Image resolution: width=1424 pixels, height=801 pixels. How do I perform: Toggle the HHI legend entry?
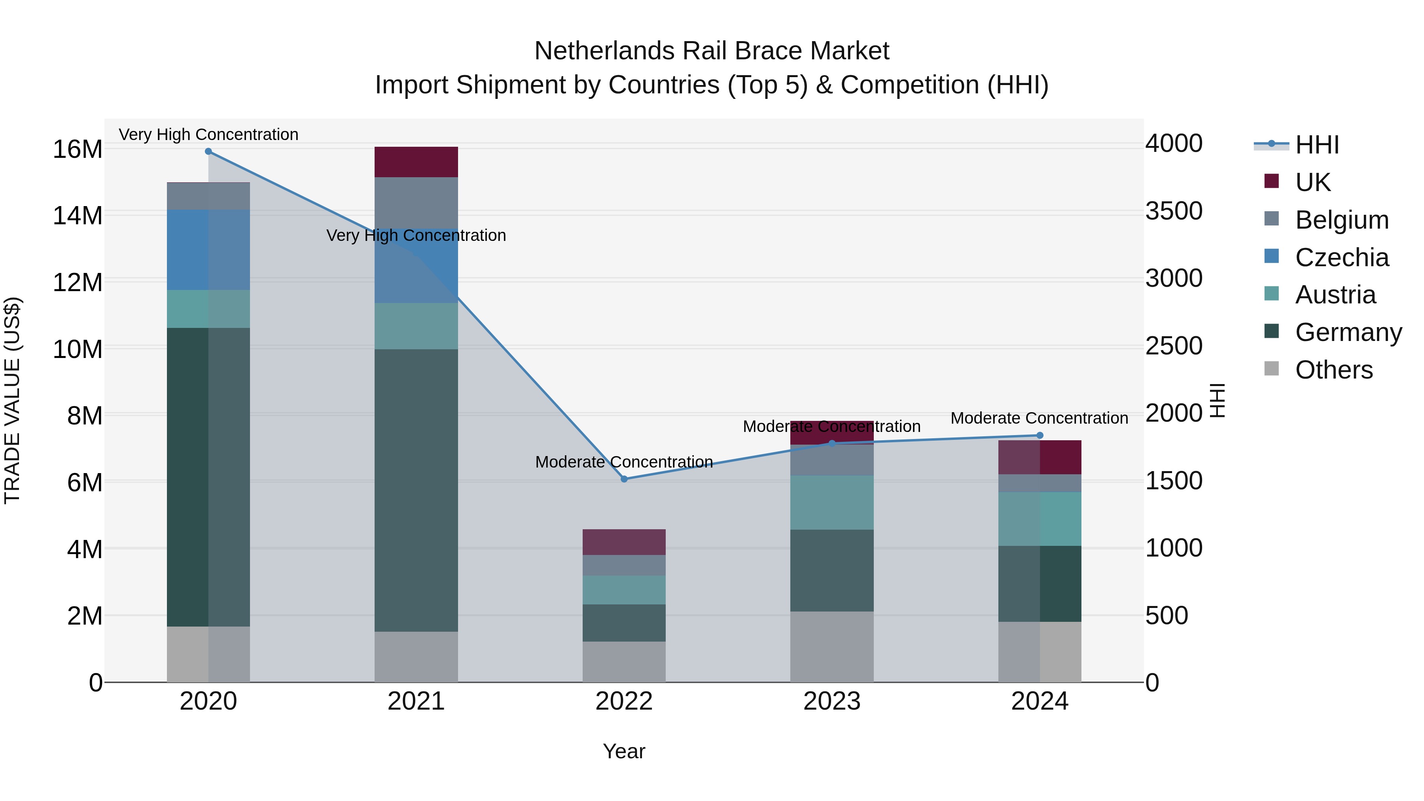(x=1296, y=145)
